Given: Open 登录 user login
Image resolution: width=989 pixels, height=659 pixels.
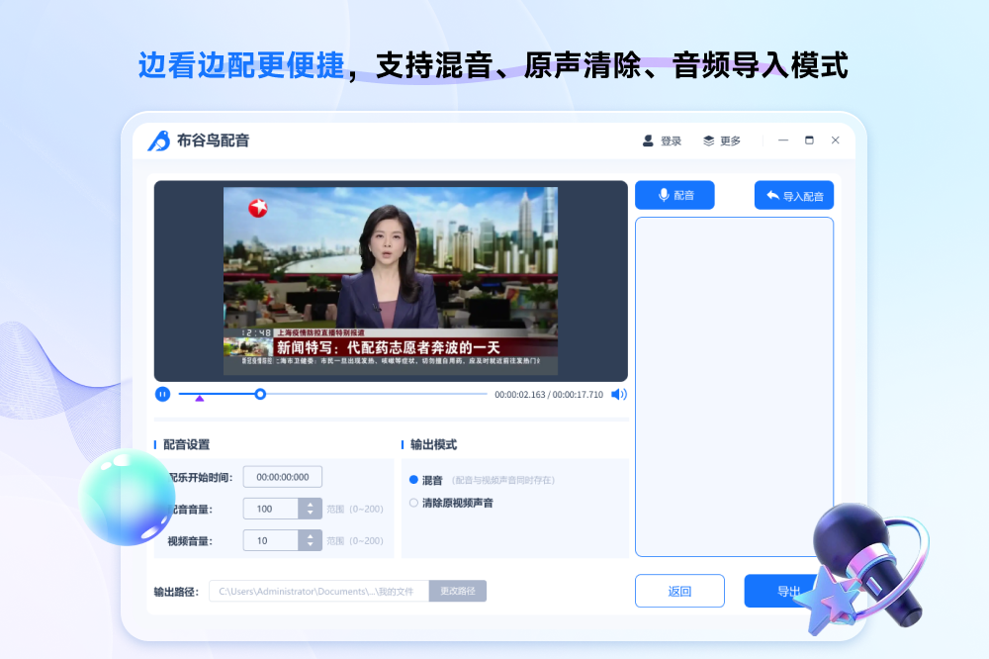Looking at the screenshot, I should click(662, 141).
